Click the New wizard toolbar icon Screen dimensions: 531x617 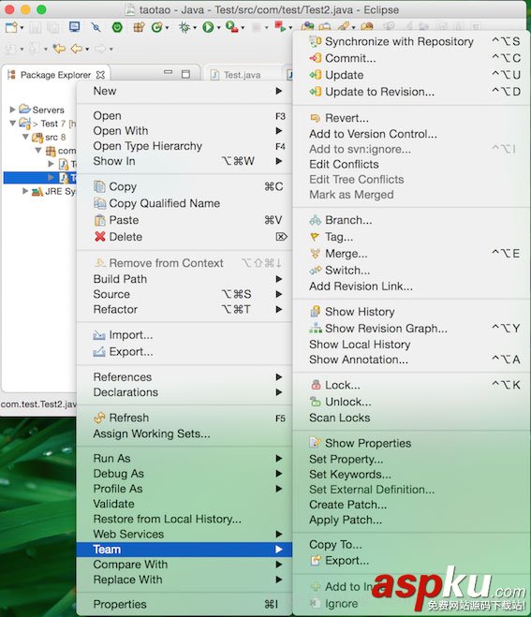pos(11,27)
